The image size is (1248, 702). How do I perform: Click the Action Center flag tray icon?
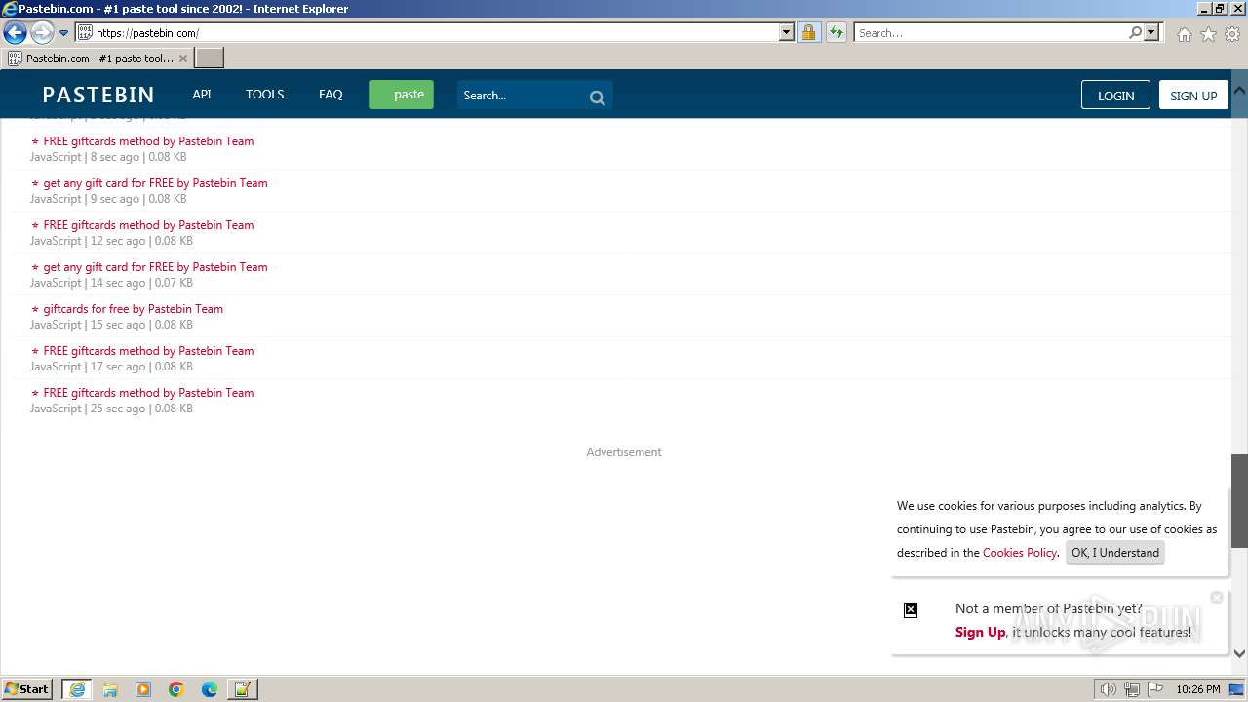(x=1155, y=689)
